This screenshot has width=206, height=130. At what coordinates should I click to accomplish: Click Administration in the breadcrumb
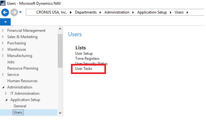click(x=117, y=12)
